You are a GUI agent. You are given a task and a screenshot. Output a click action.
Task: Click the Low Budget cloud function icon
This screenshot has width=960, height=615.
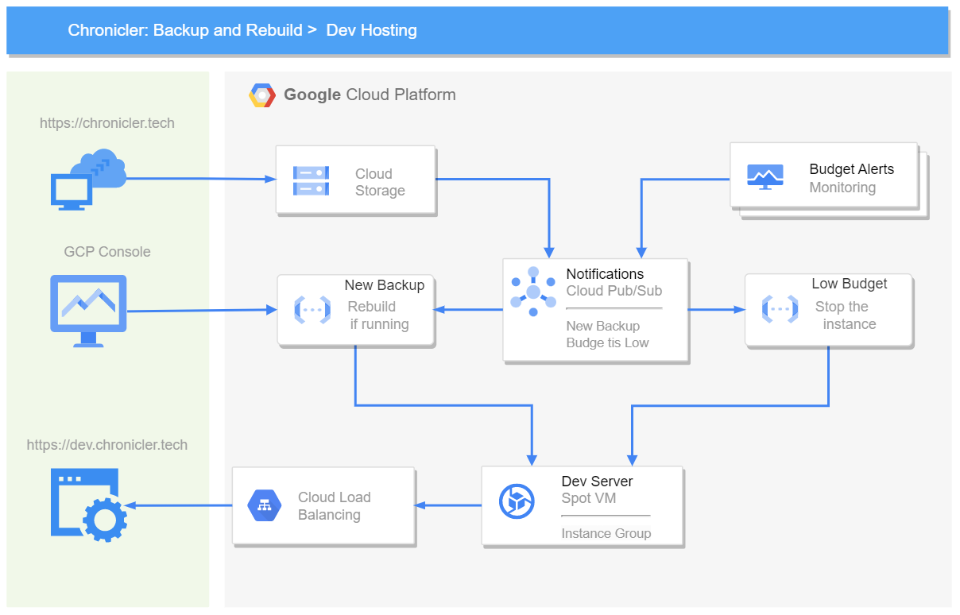coord(780,308)
